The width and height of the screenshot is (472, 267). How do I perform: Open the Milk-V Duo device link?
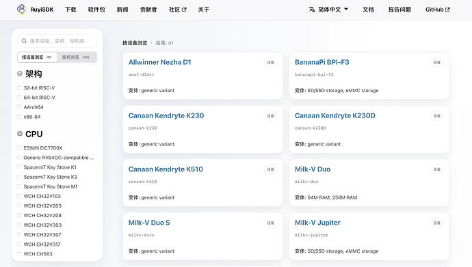313,169
